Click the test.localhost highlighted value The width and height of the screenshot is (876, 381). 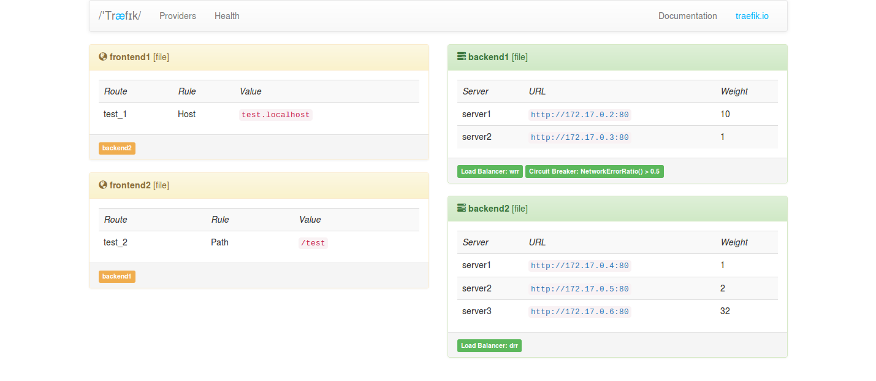(x=275, y=115)
